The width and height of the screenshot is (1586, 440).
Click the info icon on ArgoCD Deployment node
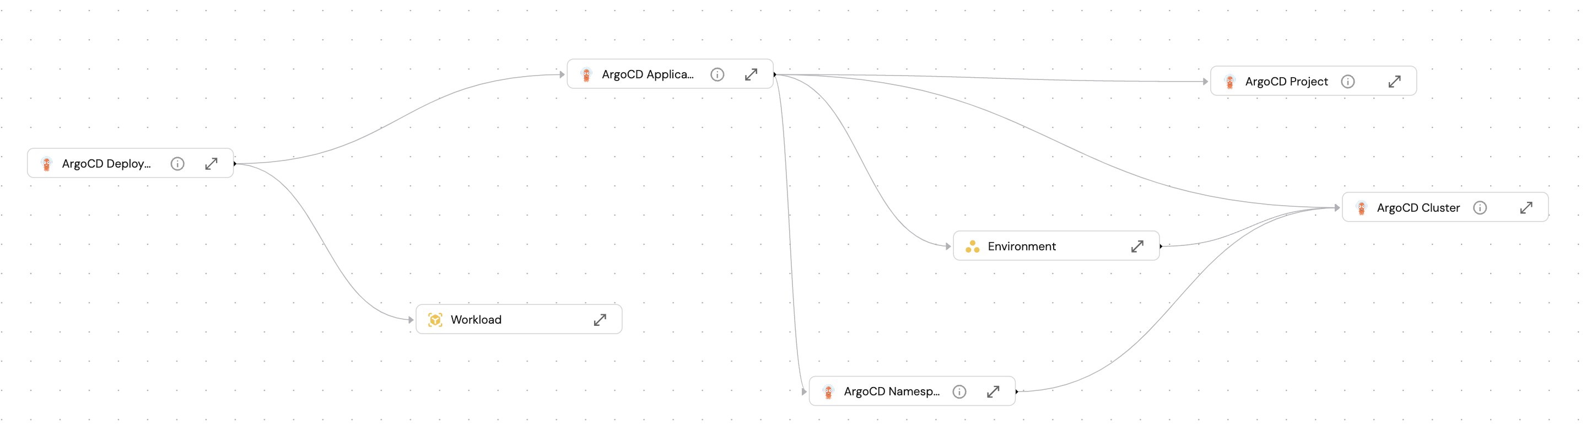(x=177, y=164)
